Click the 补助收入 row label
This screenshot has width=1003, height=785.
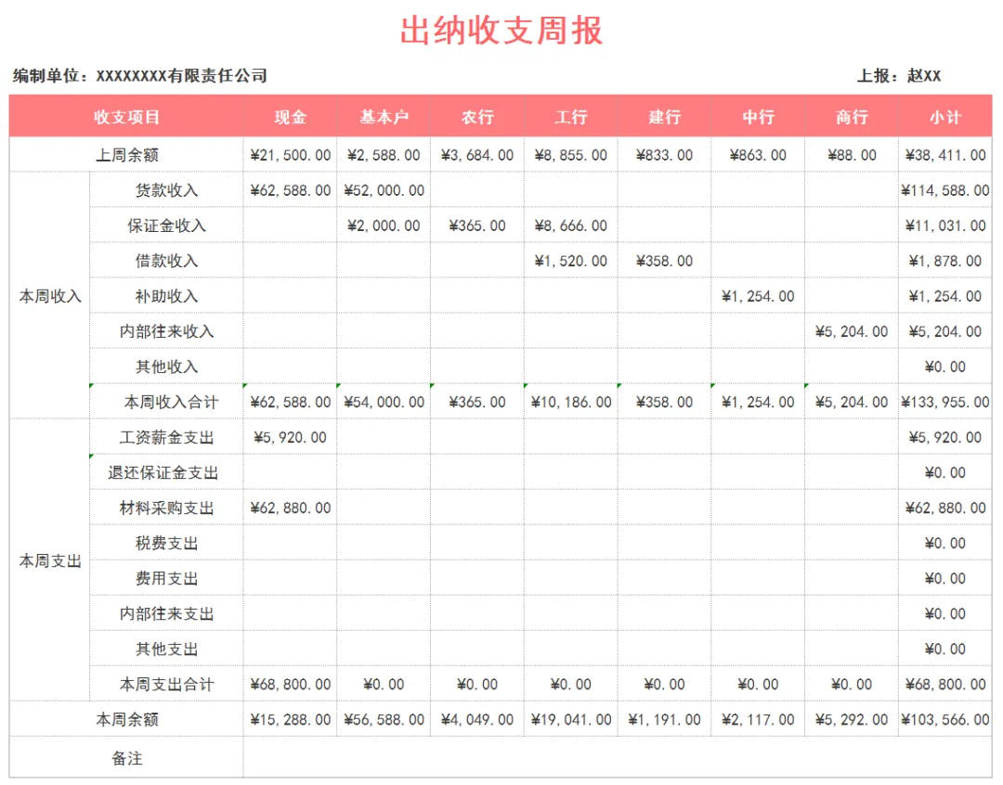166,296
